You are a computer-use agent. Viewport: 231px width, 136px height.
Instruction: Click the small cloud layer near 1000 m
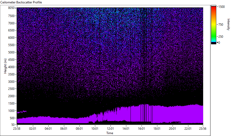[22, 112]
